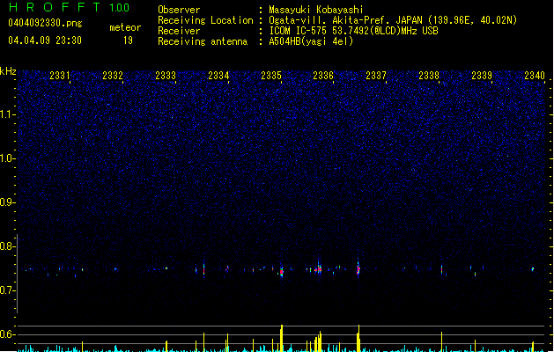This screenshot has height=352, width=554.
Task: Click the date stamp 04.04.09 23:30
Action: click(x=45, y=40)
